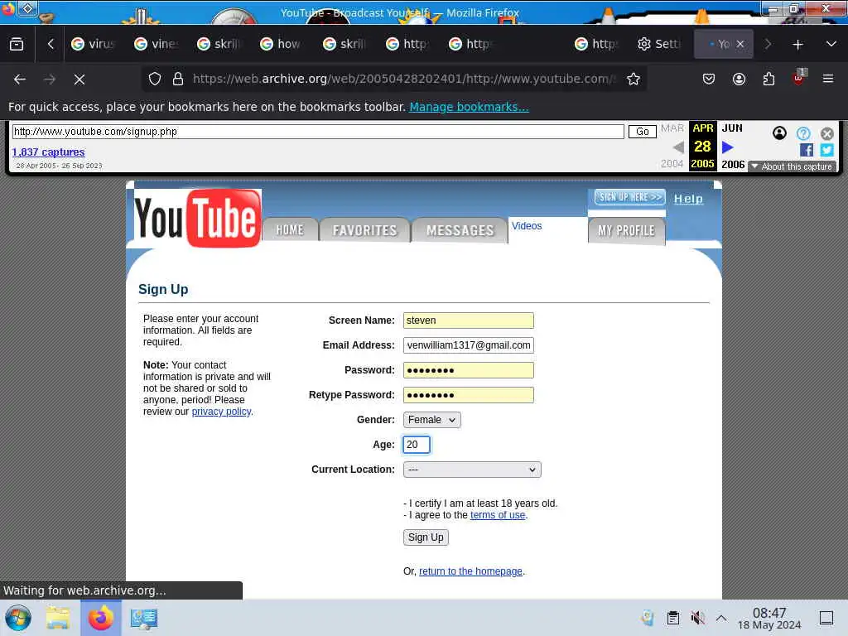Viewport: 848px width, 636px height.
Task: Go to next capture blue arrow
Action: click(x=727, y=147)
